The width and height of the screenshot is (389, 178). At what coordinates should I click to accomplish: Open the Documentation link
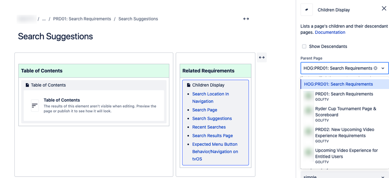pyautogui.click(x=330, y=32)
